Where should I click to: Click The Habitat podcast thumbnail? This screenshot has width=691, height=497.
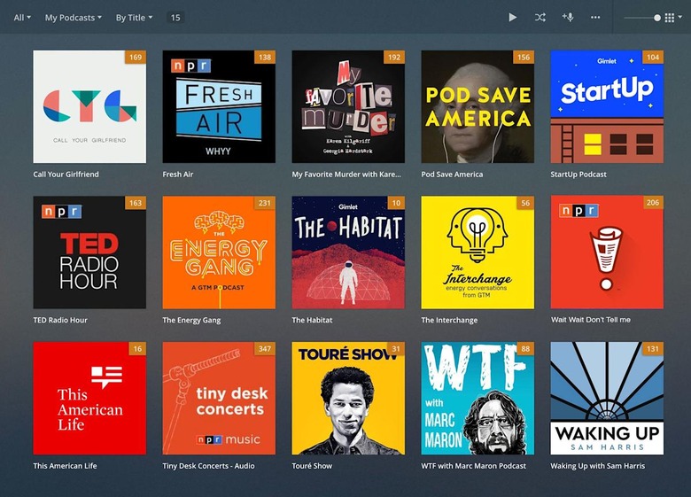pyautogui.click(x=348, y=252)
